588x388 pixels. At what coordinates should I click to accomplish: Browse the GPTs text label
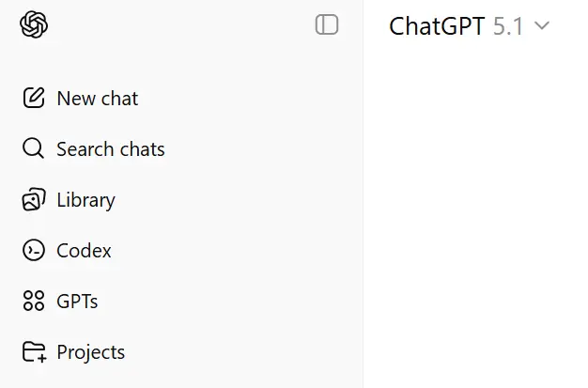tap(77, 302)
